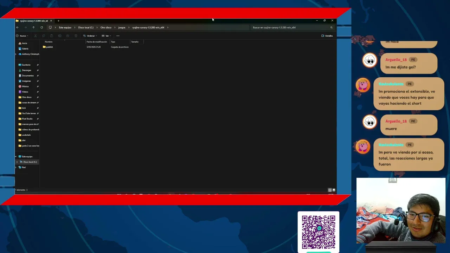Open the YouTube folder in the sidebar

[x=27, y=113]
